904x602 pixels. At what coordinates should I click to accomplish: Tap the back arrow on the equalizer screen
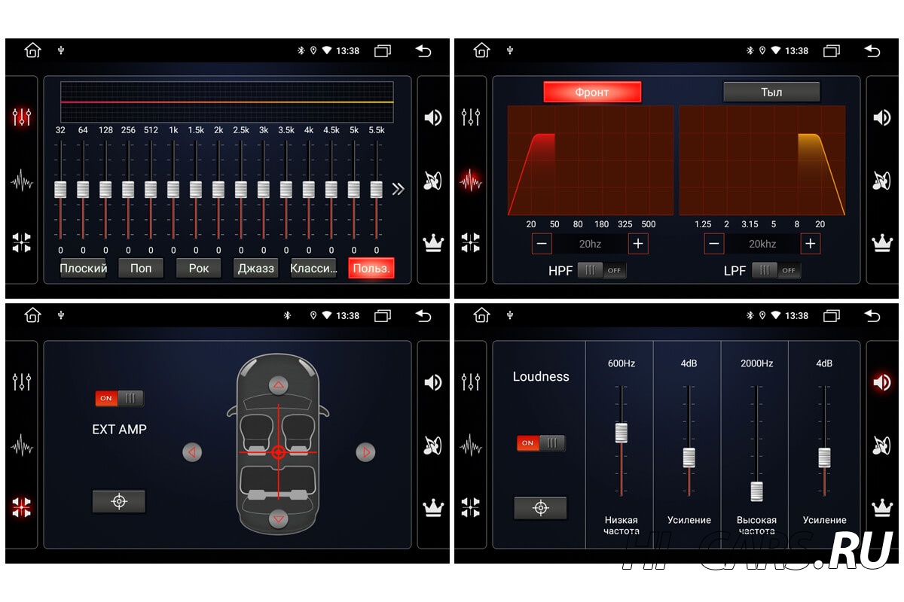(x=423, y=50)
